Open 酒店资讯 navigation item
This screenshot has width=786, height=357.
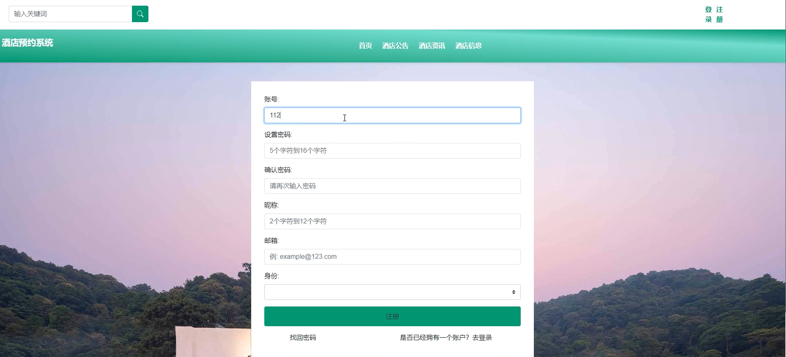click(x=432, y=46)
